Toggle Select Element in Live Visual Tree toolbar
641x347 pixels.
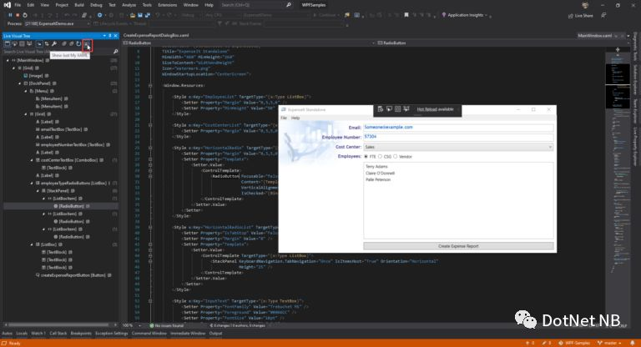[15, 43]
